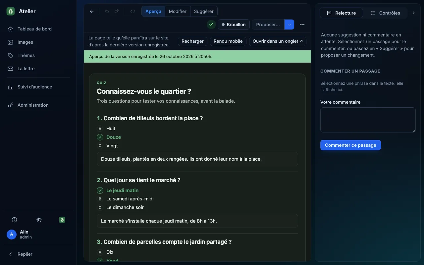This screenshot has width=424, height=265.
Task: Click the green saved checkmark beside Brouillon
Action: [x=211, y=25]
